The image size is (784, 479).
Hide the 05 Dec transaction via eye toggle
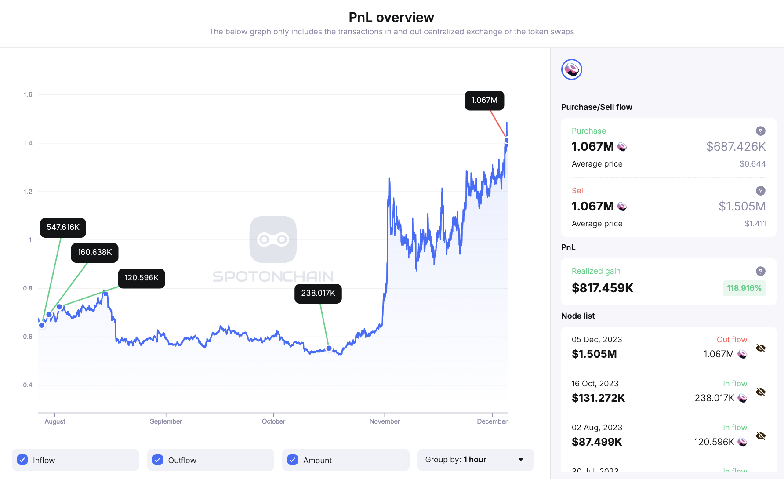click(x=761, y=348)
